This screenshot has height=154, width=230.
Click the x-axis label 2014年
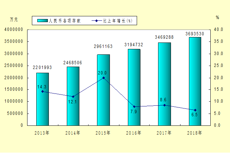pyautogui.click(x=73, y=133)
